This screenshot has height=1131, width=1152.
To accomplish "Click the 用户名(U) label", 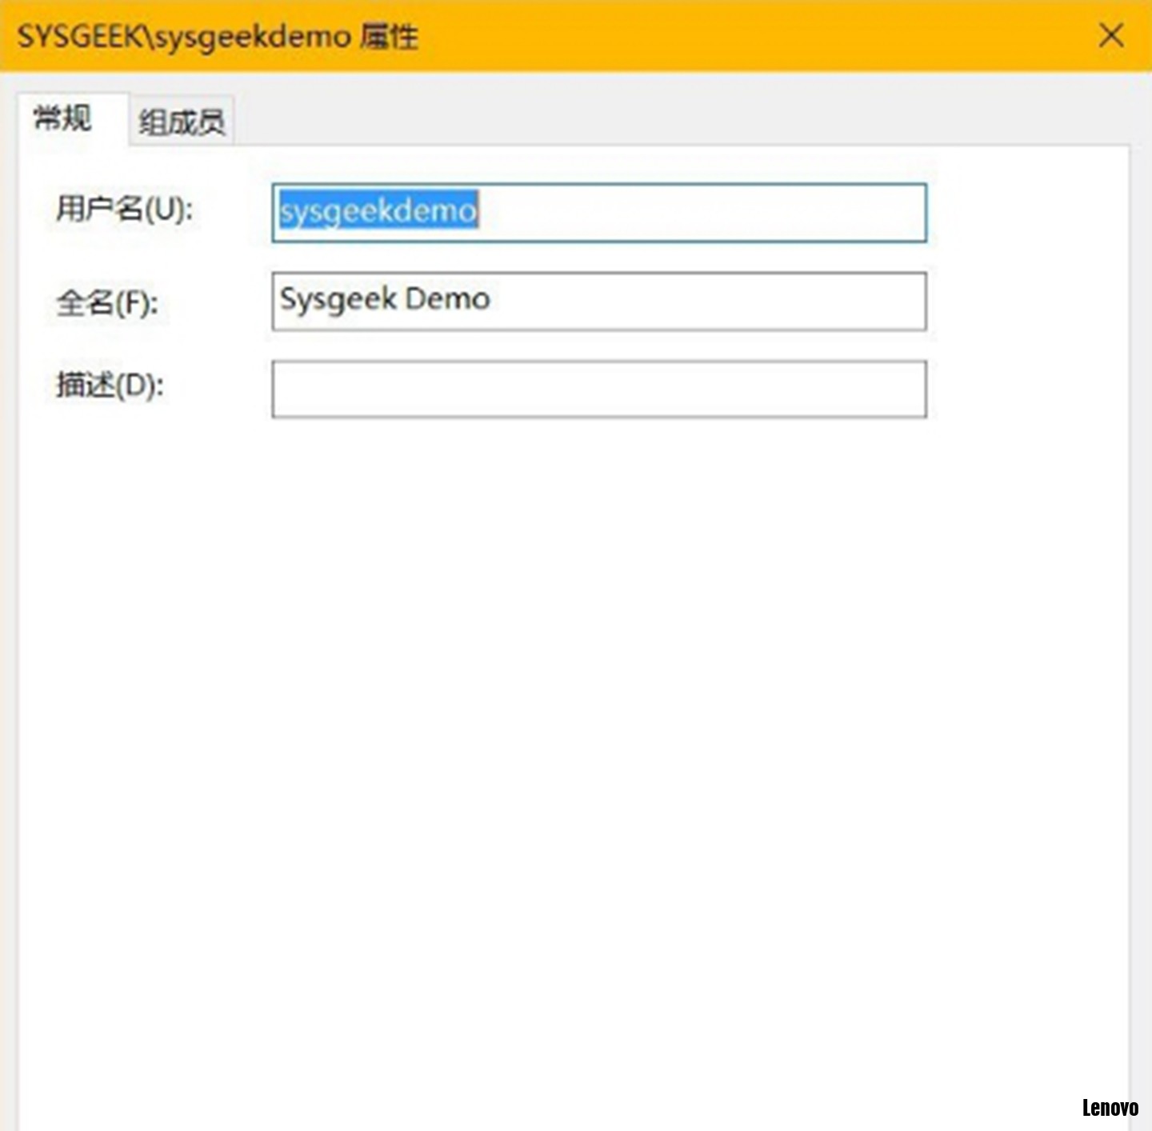I will (124, 210).
